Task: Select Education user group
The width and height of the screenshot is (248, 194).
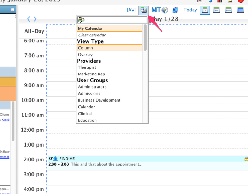Action: [87, 120]
